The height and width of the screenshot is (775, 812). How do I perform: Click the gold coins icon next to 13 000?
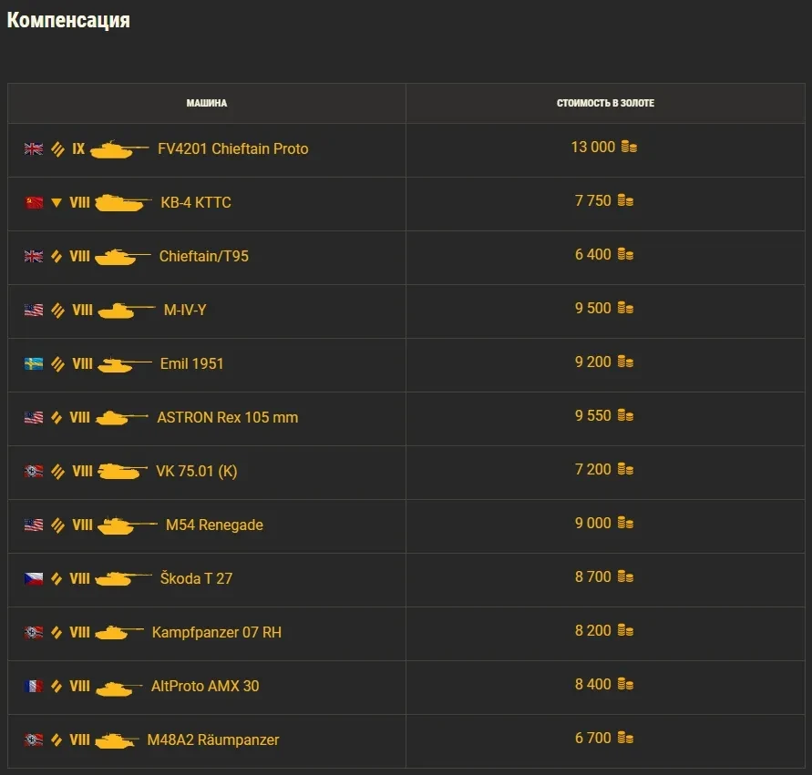click(x=629, y=147)
